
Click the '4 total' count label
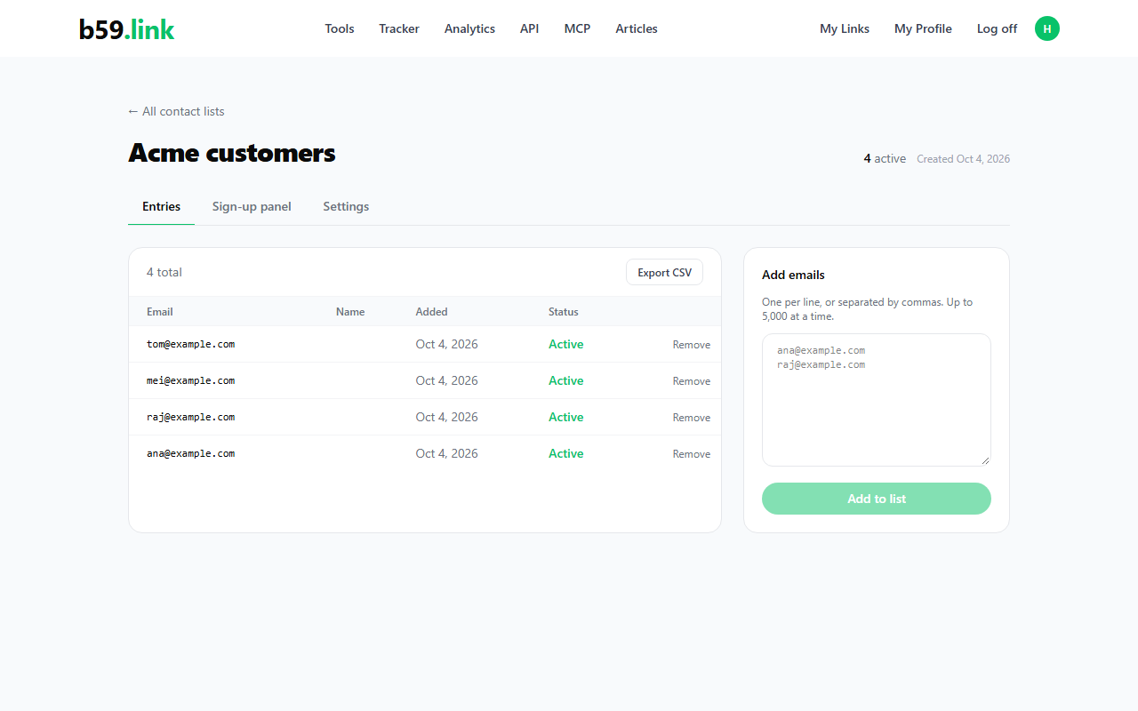[164, 272]
